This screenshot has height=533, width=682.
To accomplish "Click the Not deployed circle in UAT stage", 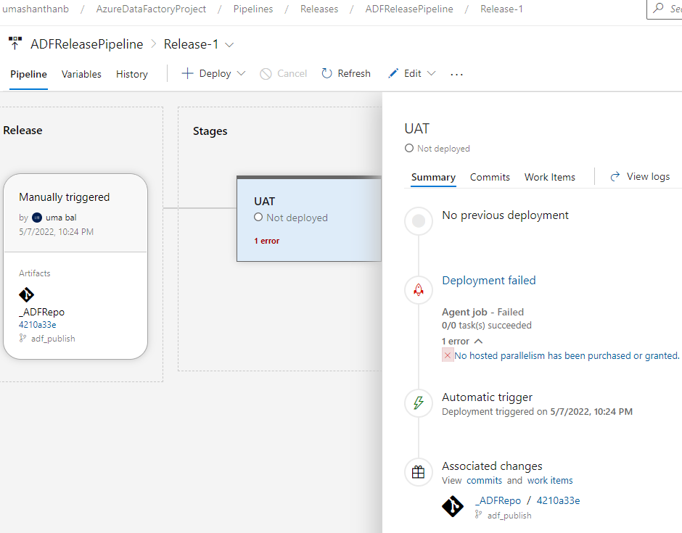I will click(258, 217).
